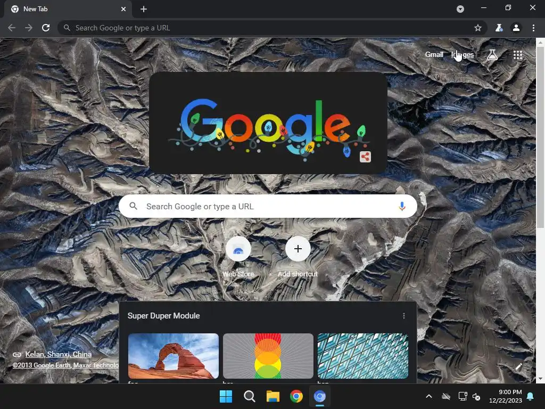Customize this page with pencil icon
545x409 pixels.
[519, 366]
